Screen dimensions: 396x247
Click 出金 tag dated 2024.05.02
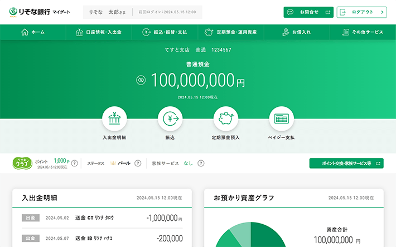(31, 218)
